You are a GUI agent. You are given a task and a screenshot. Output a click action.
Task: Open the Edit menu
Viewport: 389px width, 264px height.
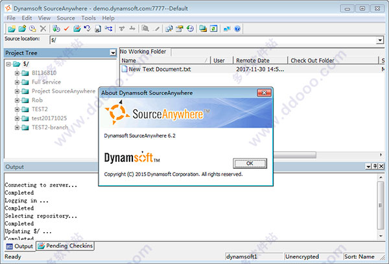point(27,18)
